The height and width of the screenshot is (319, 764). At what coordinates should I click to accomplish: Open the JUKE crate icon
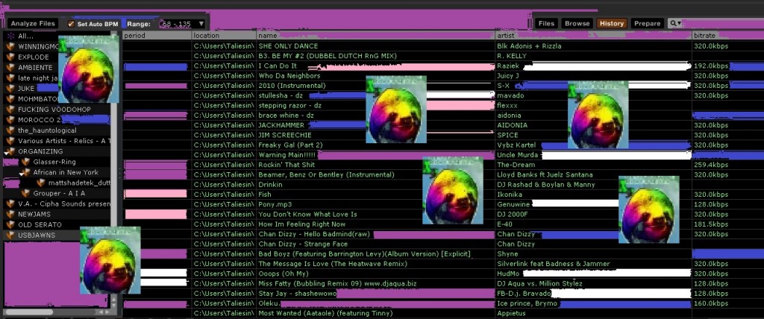point(10,89)
